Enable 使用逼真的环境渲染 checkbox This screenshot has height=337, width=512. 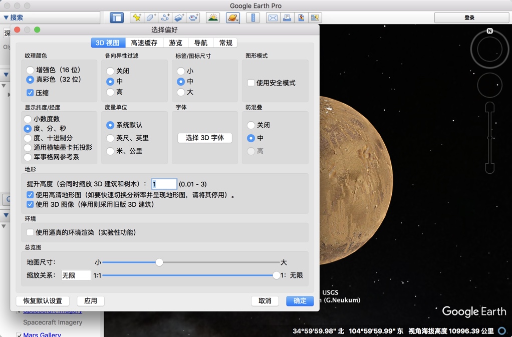point(30,232)
